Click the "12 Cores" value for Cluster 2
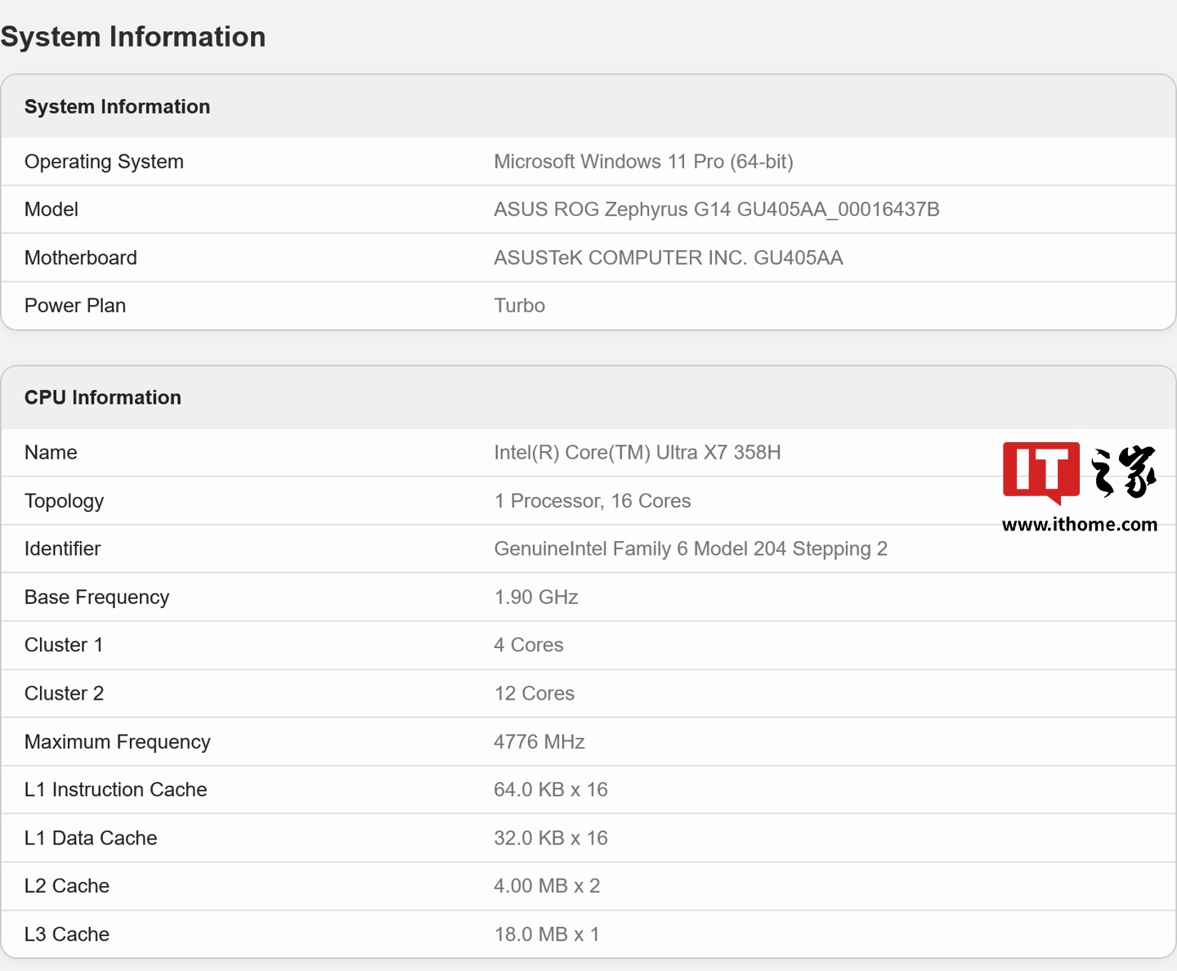Viewport: 1177px width, 971px height. point(535,693)
